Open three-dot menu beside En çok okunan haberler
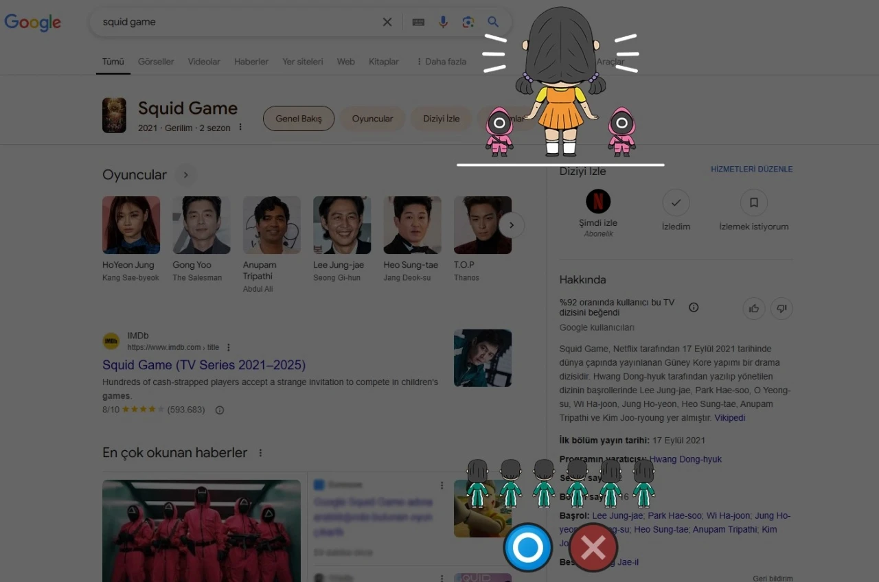 click(260, 453)
